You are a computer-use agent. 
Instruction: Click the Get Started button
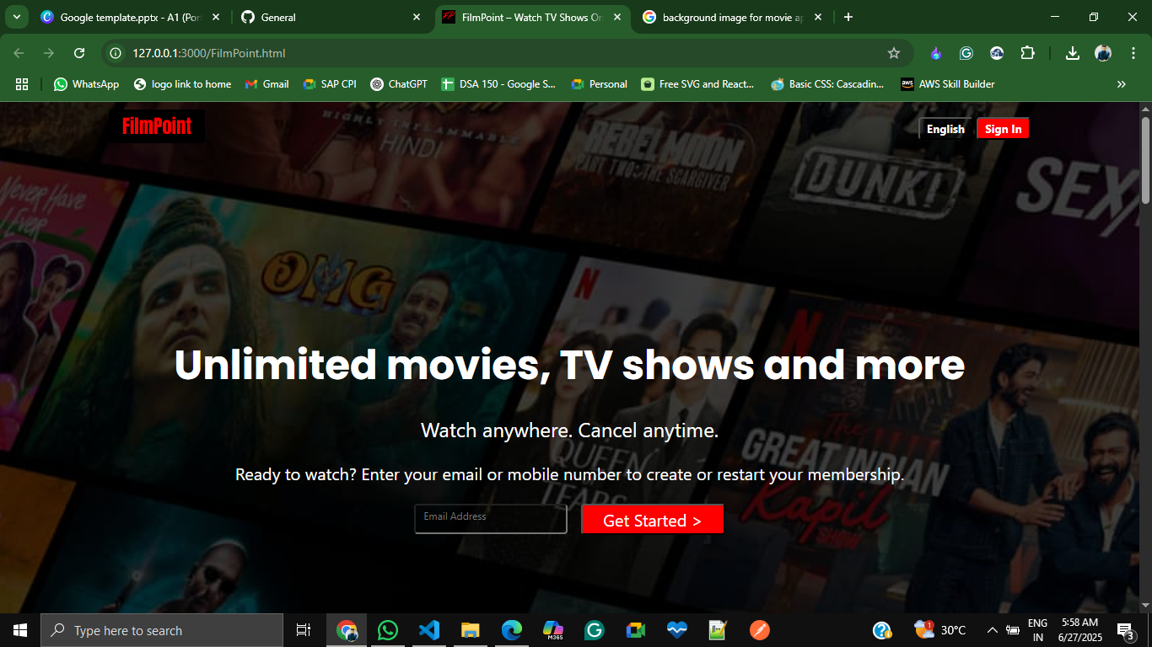coord(652,519)
